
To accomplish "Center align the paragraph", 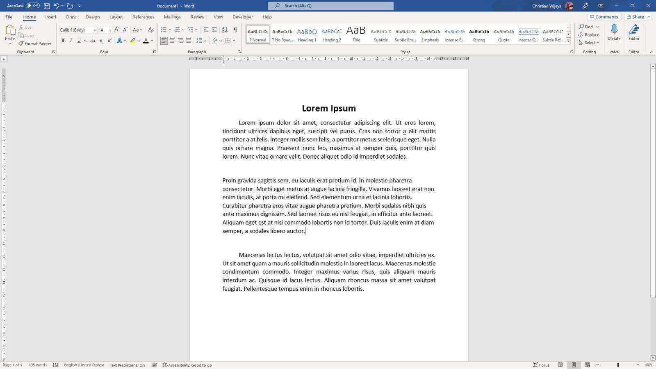I will click(172, 40).
